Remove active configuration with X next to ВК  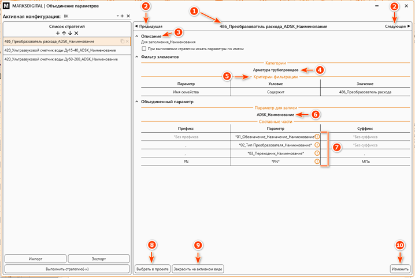(128, 17)
